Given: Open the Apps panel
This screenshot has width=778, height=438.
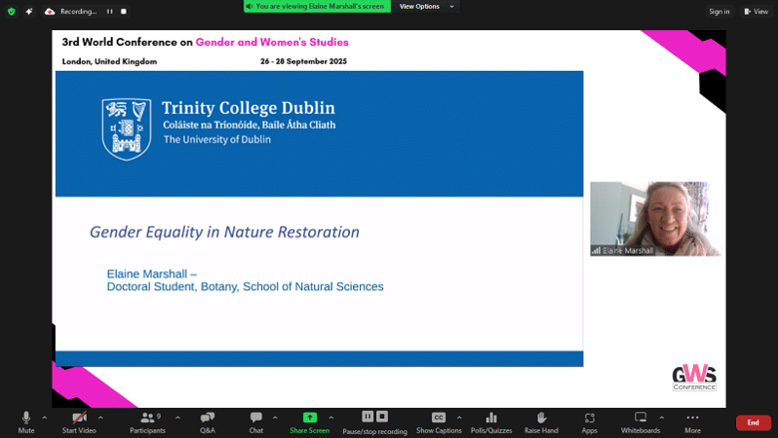Looking at the screenshot, I should click(589, 419).
